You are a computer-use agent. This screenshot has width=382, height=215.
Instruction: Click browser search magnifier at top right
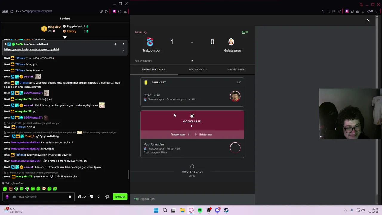point(361,4)
